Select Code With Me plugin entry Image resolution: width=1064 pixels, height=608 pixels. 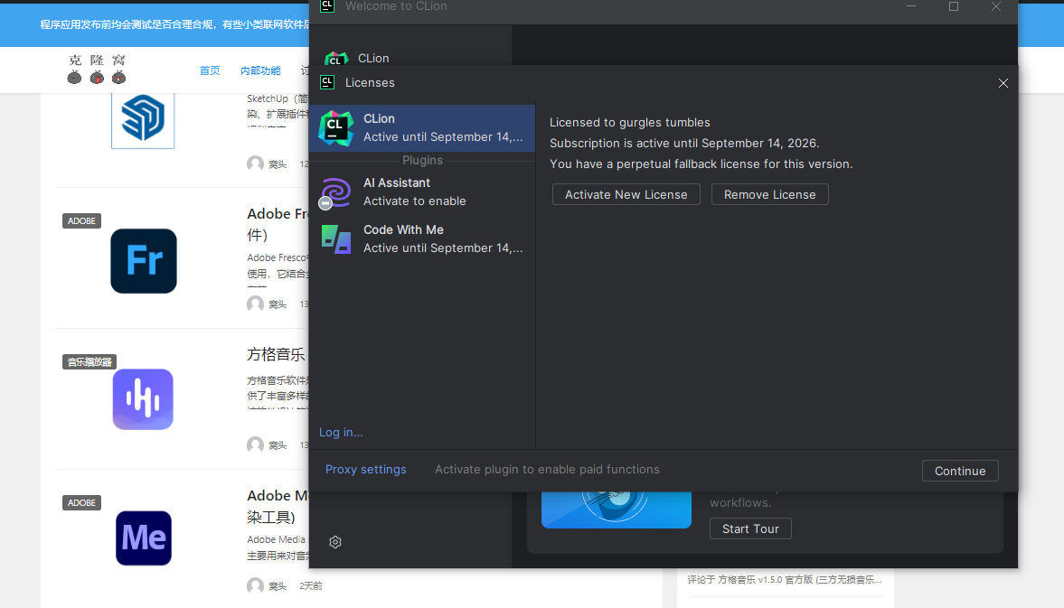click(x=422, y=239)
